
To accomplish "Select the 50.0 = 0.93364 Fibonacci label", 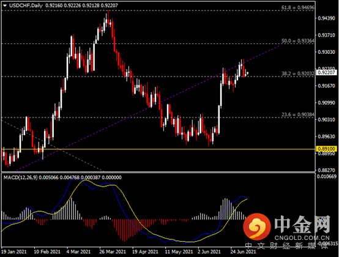I will [298, 41].
